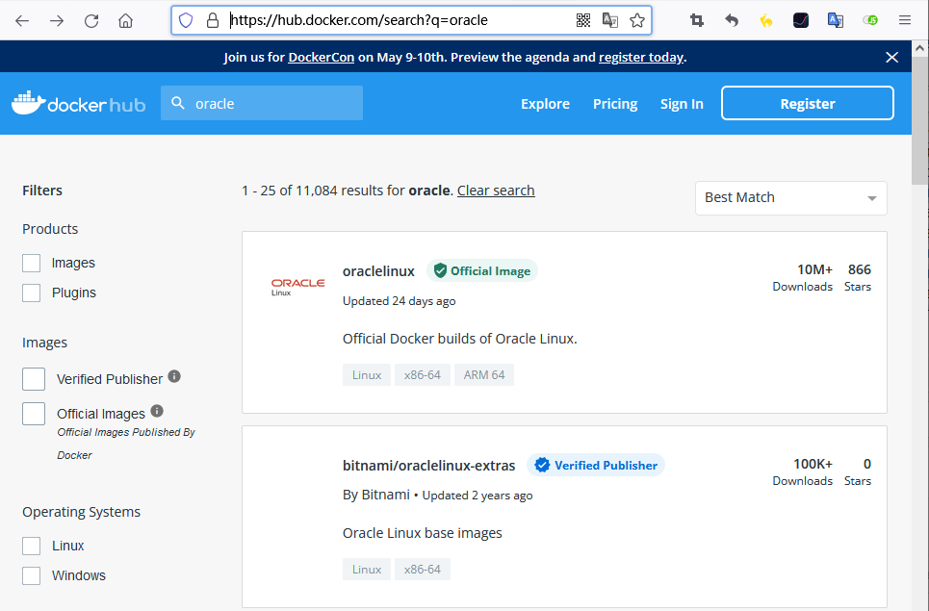929x611 pixels.
Task: Open the Pricing page
Action: tap(615, 104)
